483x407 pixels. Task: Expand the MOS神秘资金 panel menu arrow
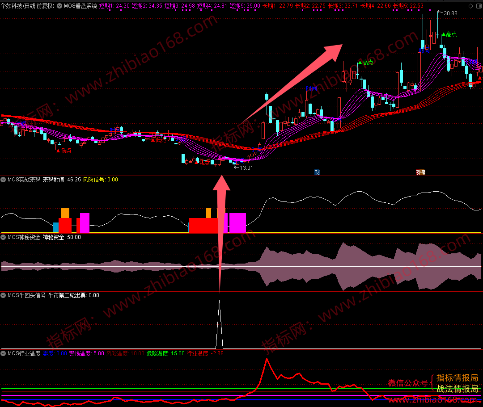[4, 237]
